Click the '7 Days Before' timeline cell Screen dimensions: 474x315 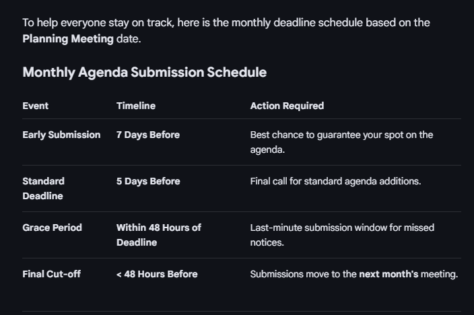148,135
